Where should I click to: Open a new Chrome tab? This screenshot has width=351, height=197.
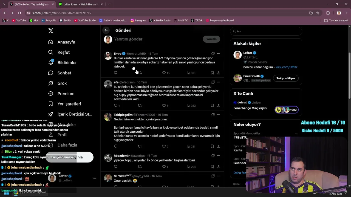coord(109,4)
